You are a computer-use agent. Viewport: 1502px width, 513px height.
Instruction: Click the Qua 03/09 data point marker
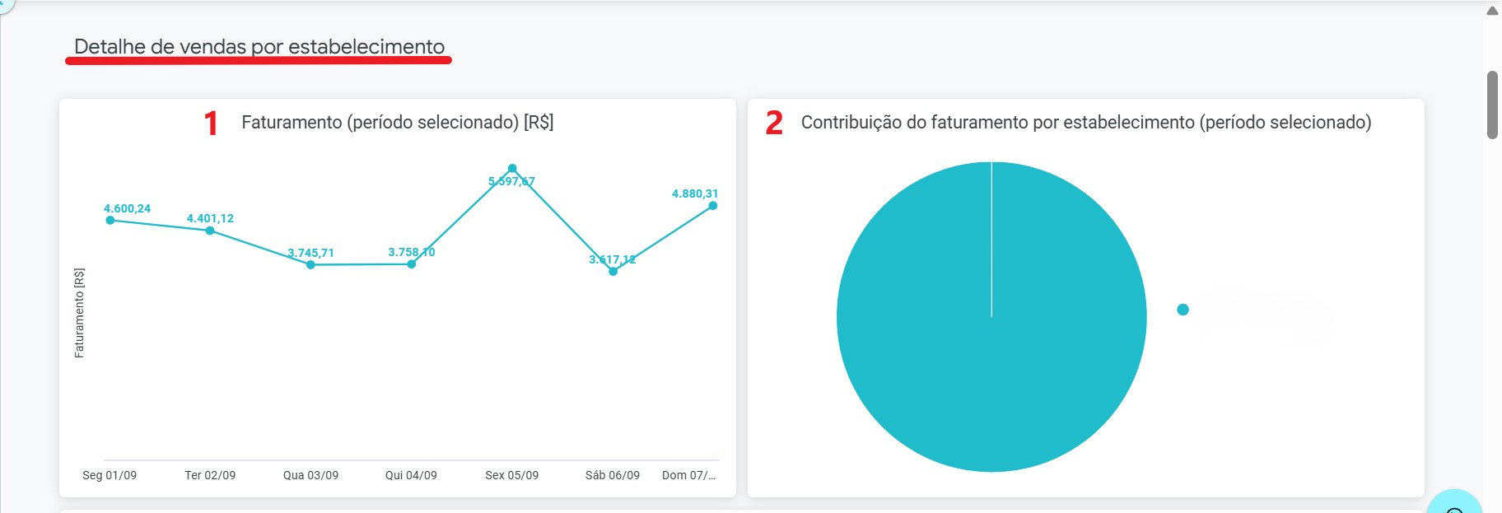[x=310, y=265]
